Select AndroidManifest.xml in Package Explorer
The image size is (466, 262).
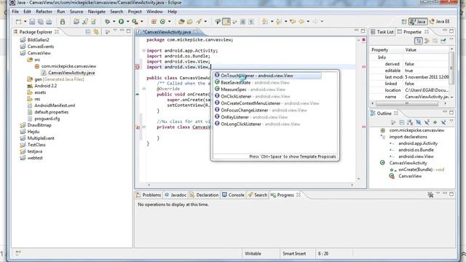click(51, 106)
